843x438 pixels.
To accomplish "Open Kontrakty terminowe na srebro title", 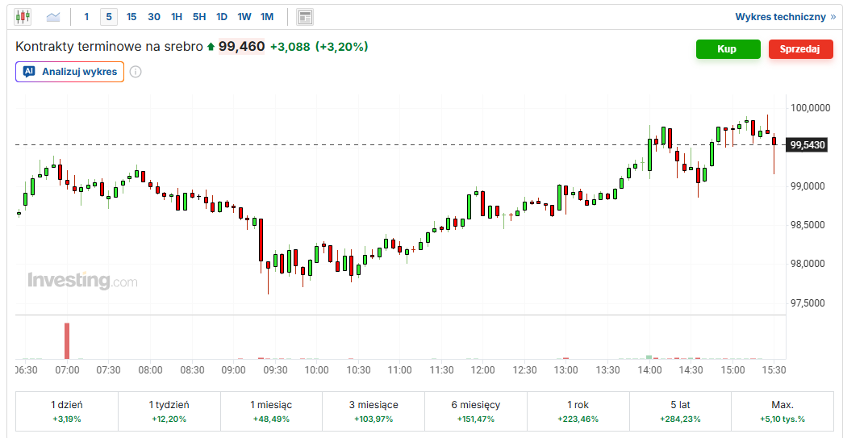I will click(x=109, y=47).
